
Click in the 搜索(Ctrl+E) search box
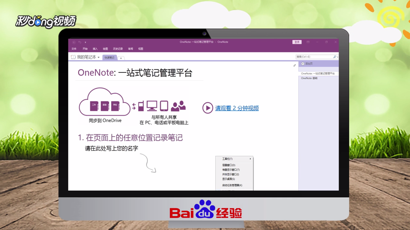[314, 57]
